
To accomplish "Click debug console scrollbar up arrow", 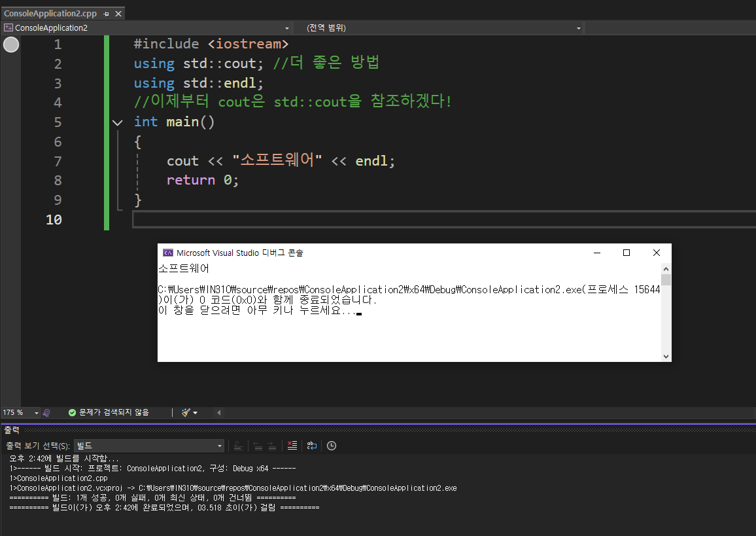I will pos(666,269).
